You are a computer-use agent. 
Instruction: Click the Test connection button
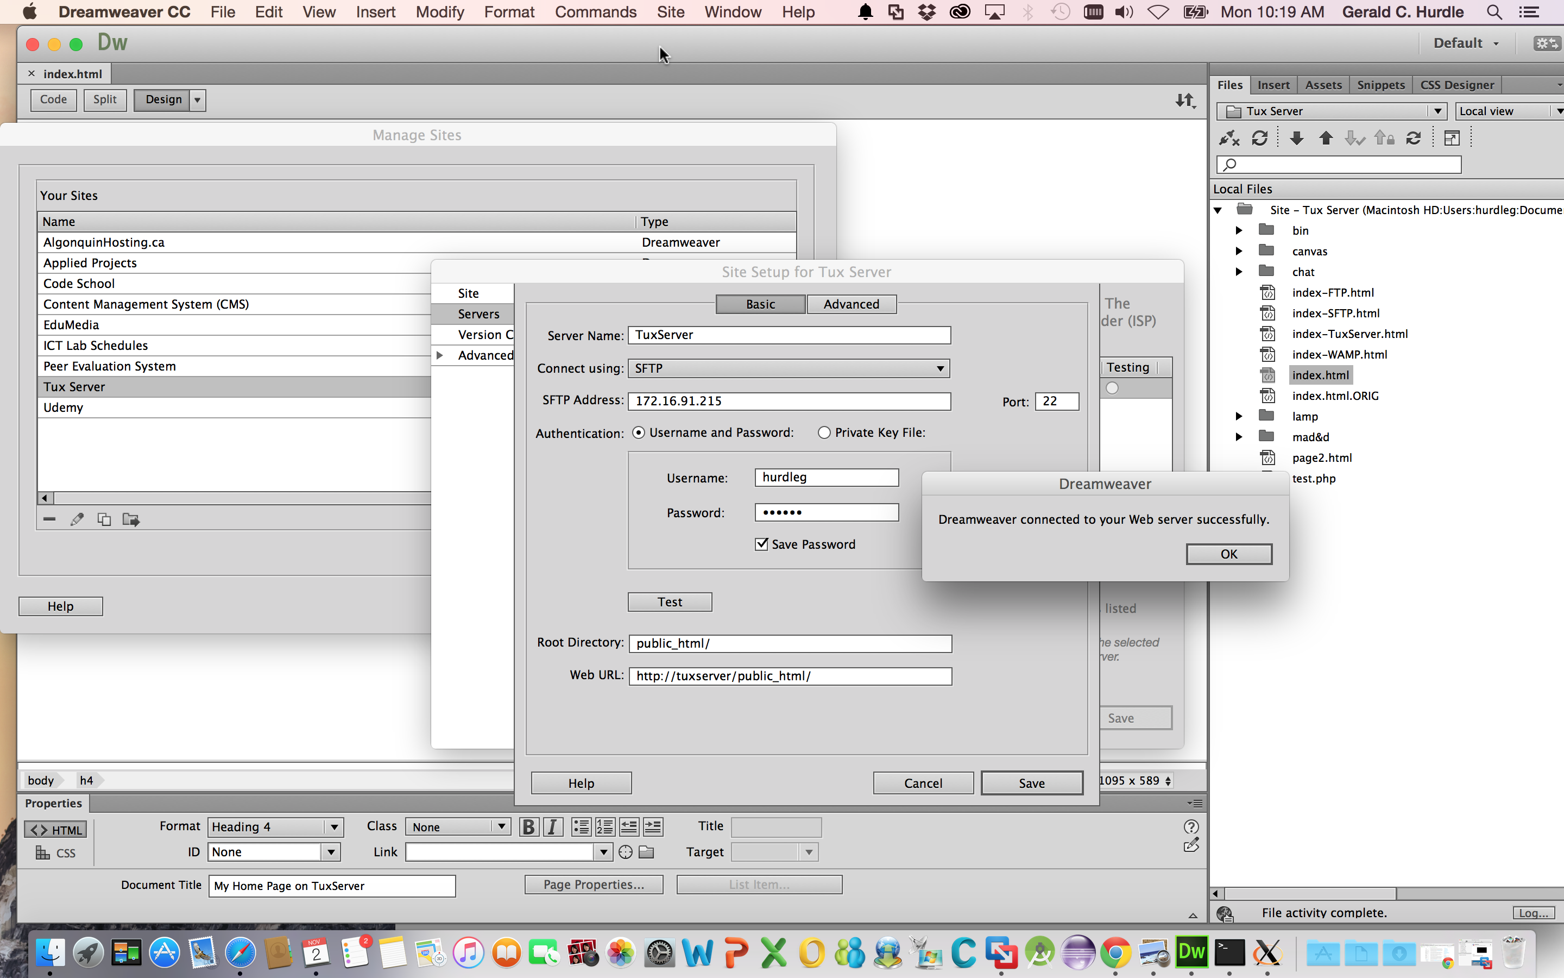click(x=670, y=601)
